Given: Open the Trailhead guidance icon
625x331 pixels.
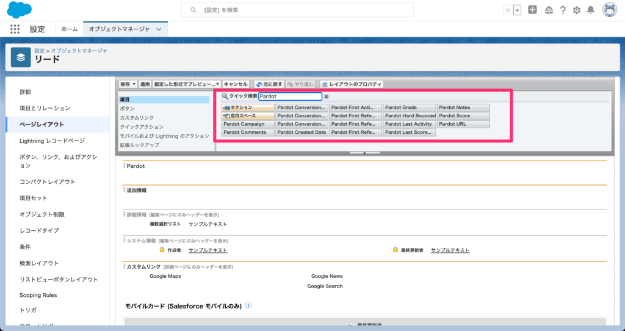Looking at the screenshot, I should (549, 10).
